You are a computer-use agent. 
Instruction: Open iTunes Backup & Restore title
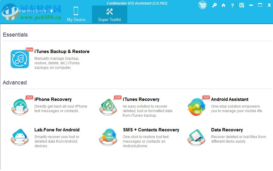[x=62, y=52]
